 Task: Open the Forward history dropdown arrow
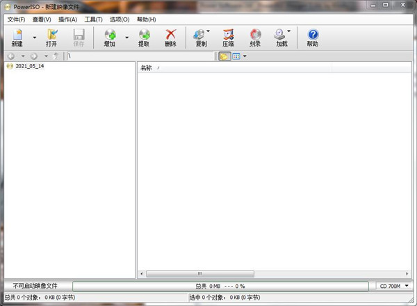coord(46,56)
